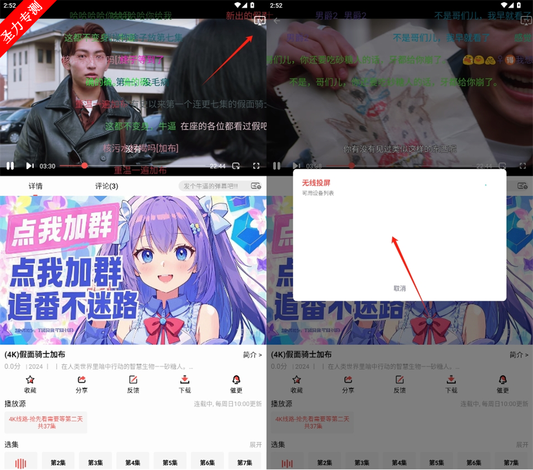Expand 简介 on the right screen
The image size is (533, 470).
pos(519,355)
